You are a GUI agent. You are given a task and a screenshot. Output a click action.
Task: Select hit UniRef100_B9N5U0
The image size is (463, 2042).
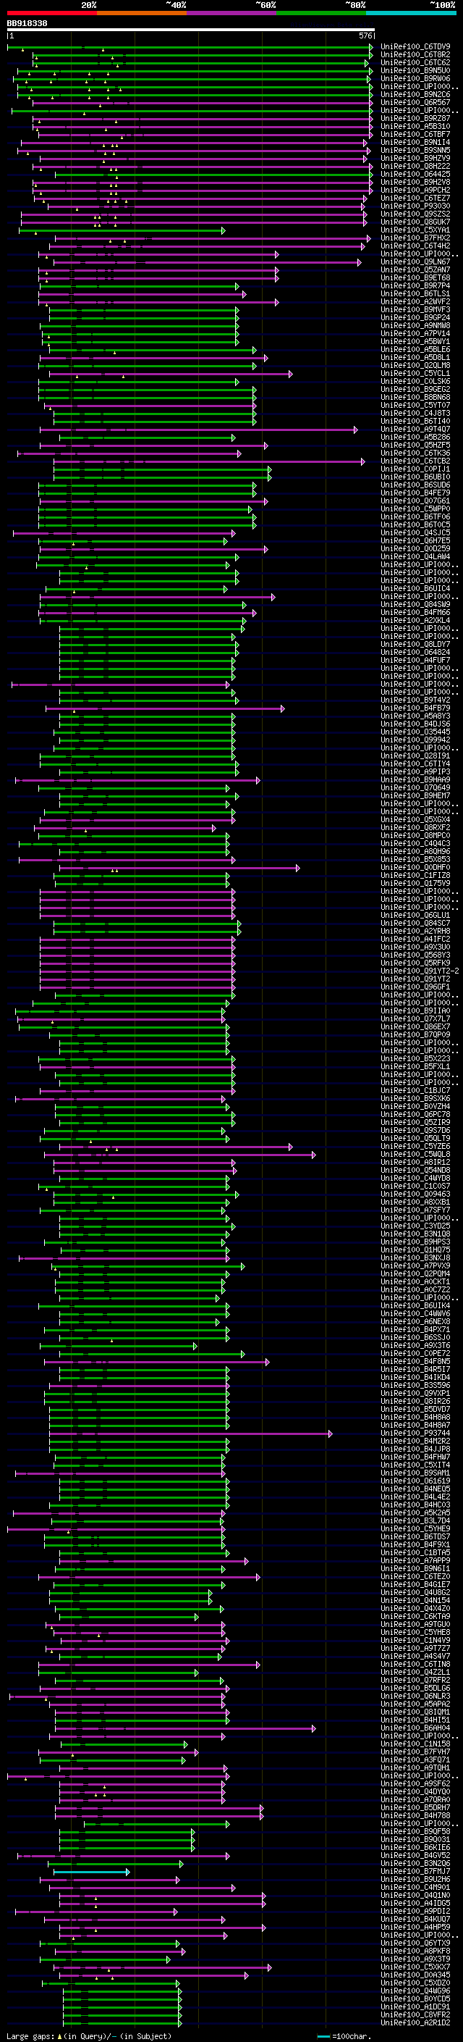(415, 70)
